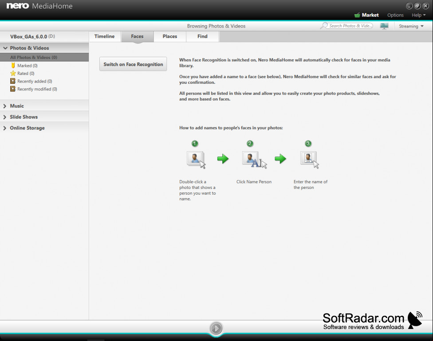Expand the Music section
The height and width of the screenshot is (341, 433).
click(5, 106)
